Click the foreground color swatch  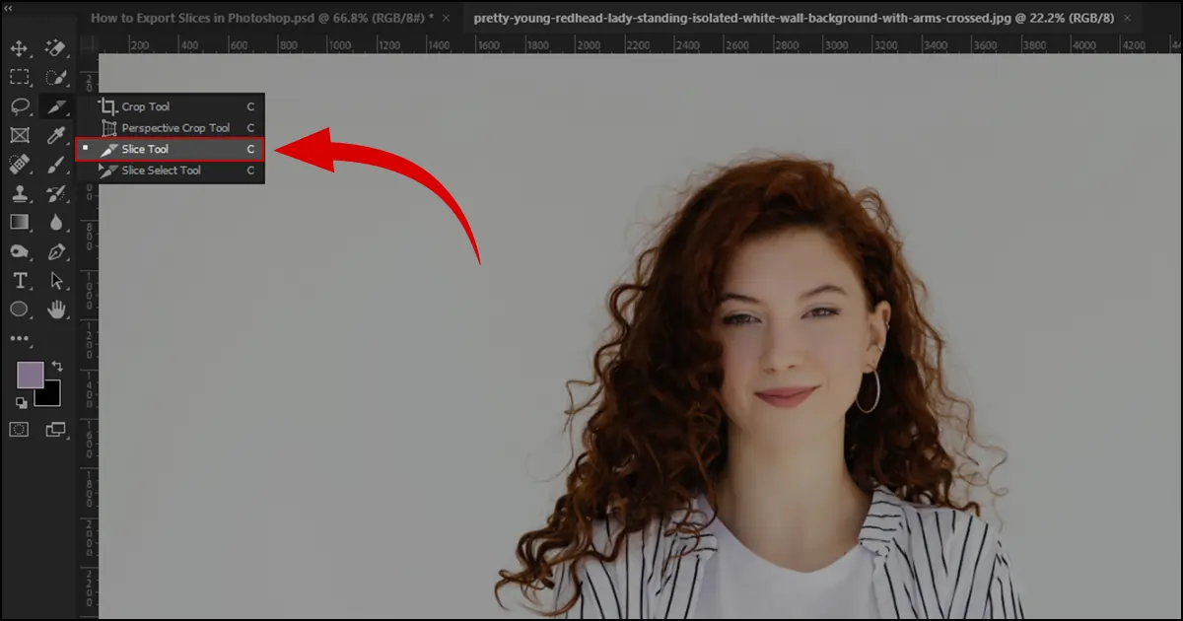click(x=32, y=374)
